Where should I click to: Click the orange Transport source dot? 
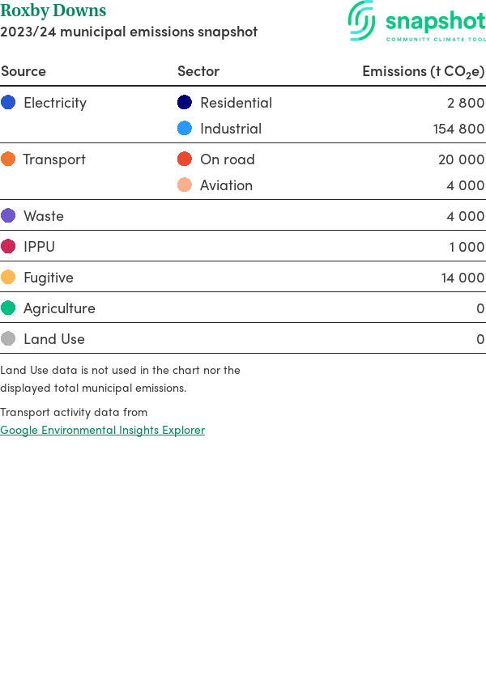(8, 159)
